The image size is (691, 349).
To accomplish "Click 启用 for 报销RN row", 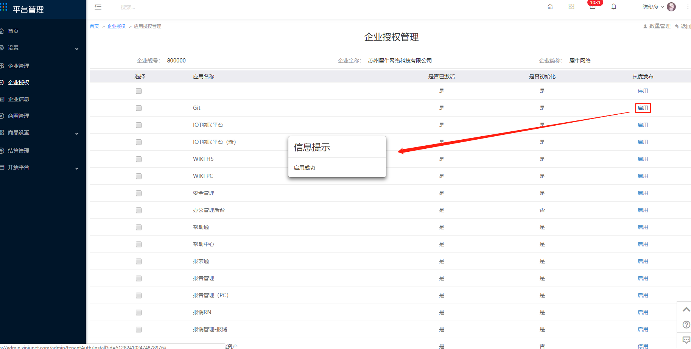I will pos(643,312).
